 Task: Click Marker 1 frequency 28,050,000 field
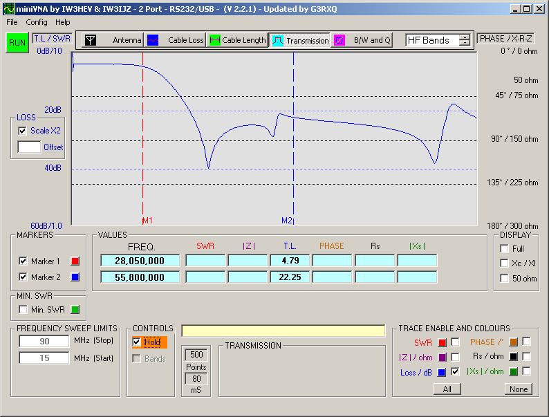point(140,261)
